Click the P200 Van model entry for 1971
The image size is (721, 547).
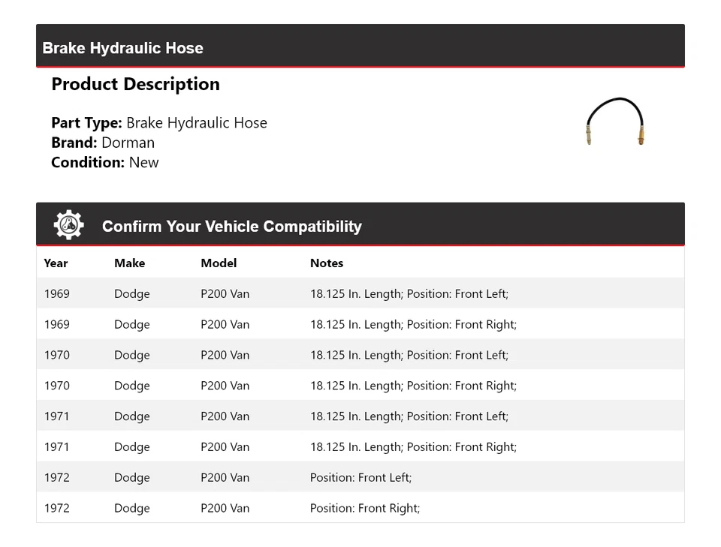[x=225, y=416]
